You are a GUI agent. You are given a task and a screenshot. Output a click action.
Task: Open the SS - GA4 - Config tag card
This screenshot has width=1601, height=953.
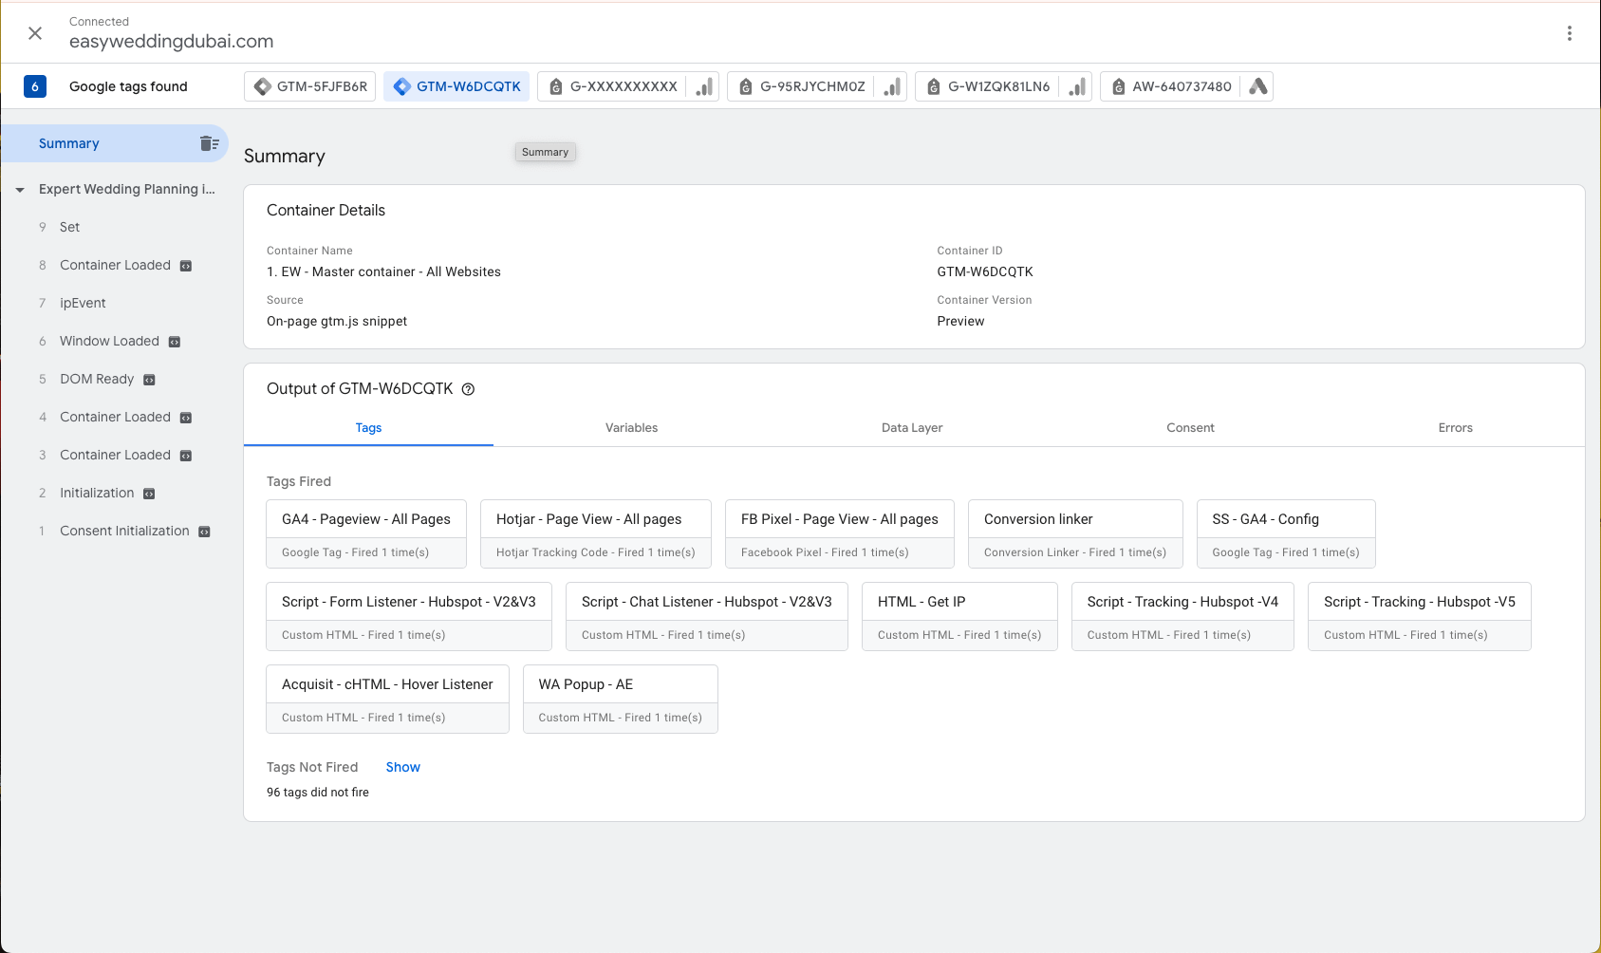1286,533
